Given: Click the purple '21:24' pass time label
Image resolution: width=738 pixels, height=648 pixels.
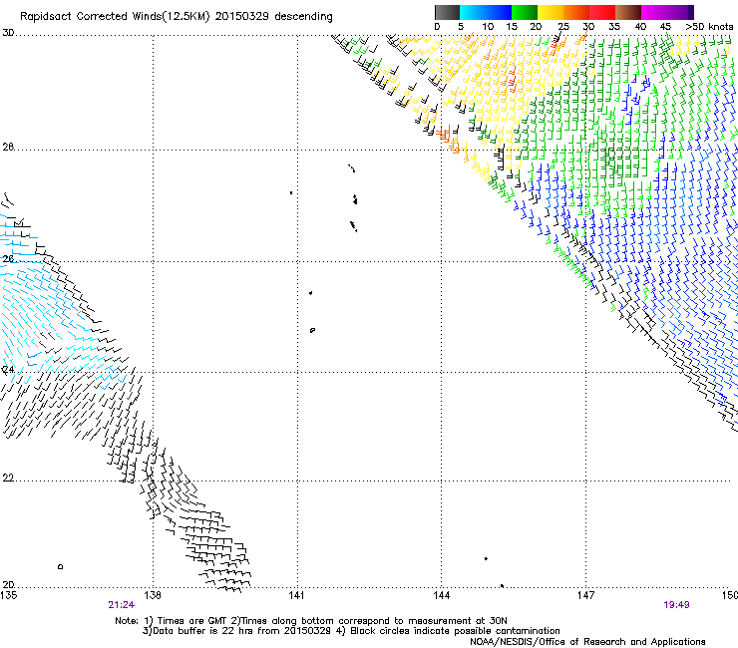Looking at the screenshot, I should (x=121, y=605).
